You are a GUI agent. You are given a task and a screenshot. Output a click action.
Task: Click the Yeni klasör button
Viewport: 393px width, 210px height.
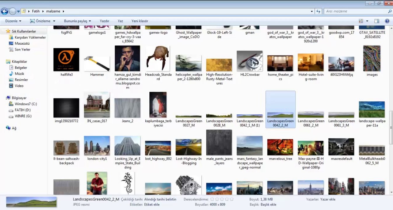140,21
